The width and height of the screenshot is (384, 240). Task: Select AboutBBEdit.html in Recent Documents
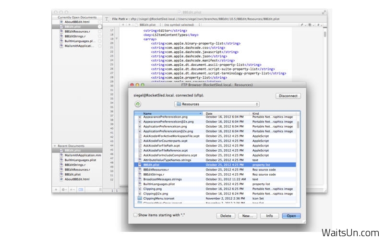click(x=77, y=179)
